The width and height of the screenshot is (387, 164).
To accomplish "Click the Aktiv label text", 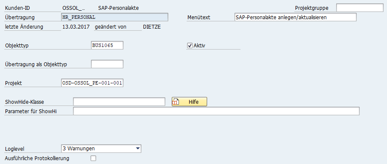I will (x=199, y=46).
